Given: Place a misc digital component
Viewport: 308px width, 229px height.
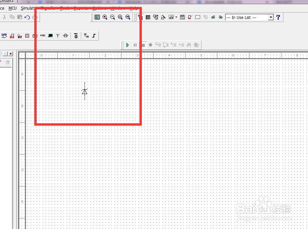Looking at the screenshot, I should pos(12,36).
